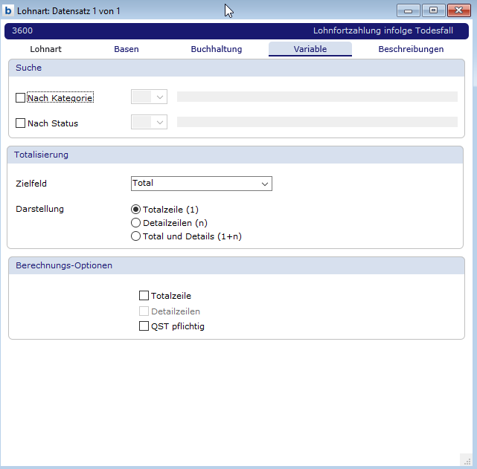
Task: Select the Totalzeile (1) radio button
Action: 135,210
